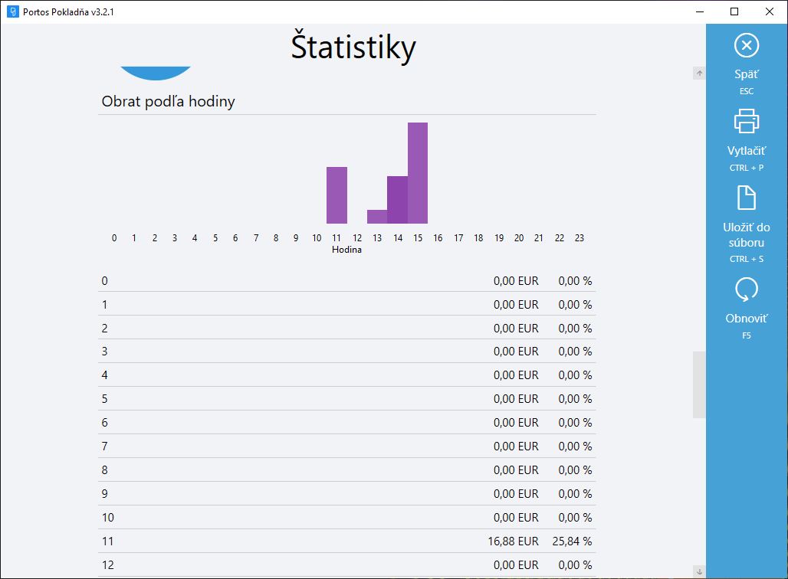The height and width of the screenshot is (579, 788).
Task: Click the row for hour 0
Action: coord(347,281)
